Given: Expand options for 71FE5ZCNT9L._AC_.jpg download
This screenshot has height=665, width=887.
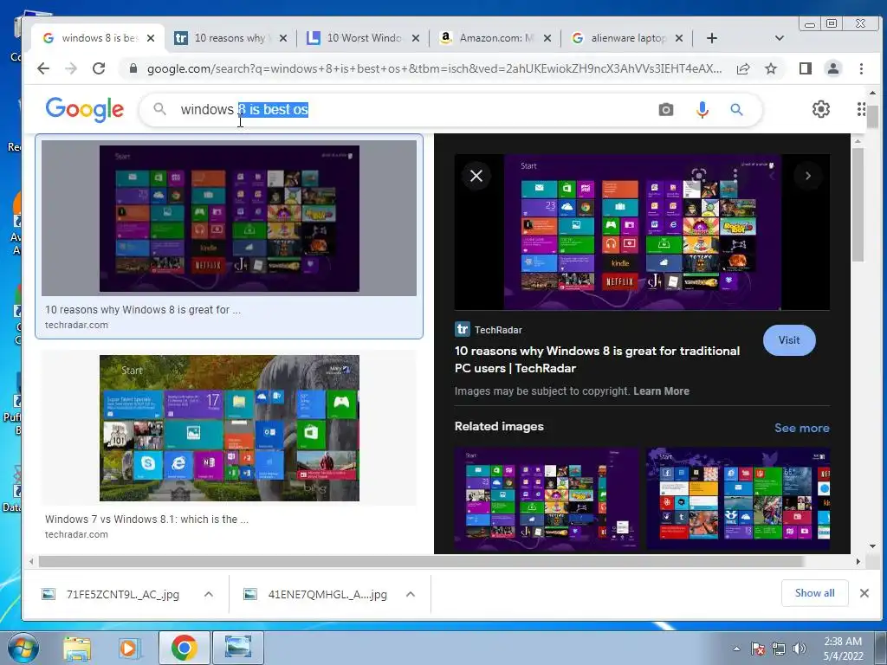Looking at the screenshot, I should [208, 594].
